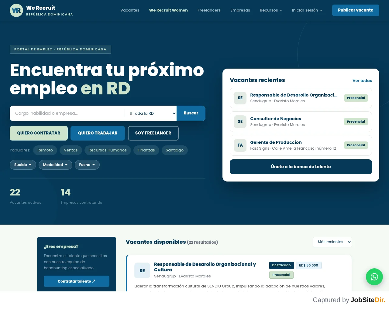This screenshot has width=389, height=309.
Task: Click the SE avatar in Vacantes disponibles listing
Action: pos(142,270)
